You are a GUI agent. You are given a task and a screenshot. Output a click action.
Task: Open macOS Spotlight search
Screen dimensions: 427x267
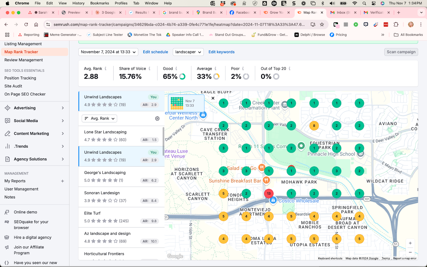point(364,3)
